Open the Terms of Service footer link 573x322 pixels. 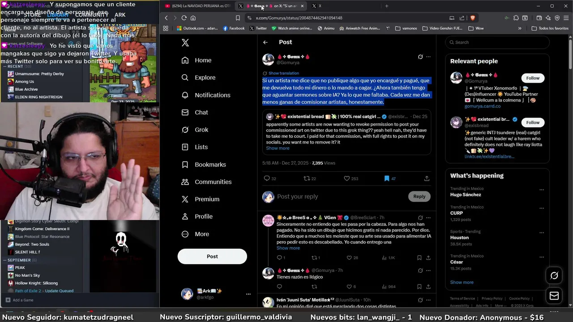(462, 298)
